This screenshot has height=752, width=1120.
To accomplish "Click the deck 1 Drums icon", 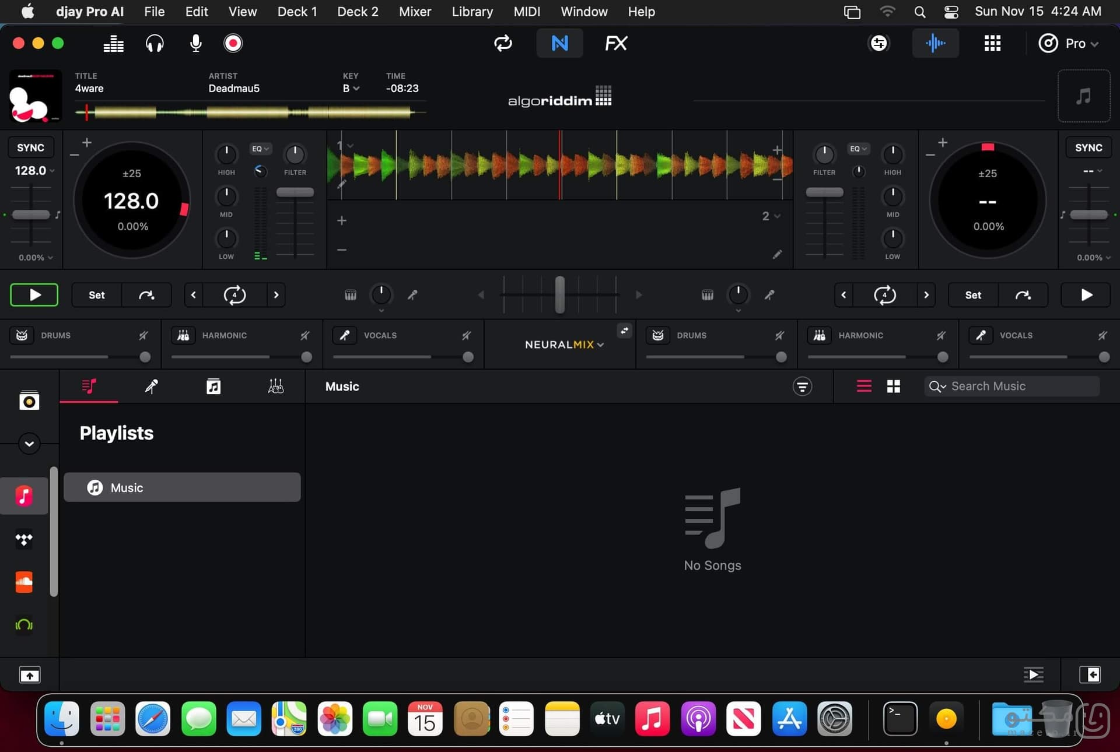I will tap(22, 335).
